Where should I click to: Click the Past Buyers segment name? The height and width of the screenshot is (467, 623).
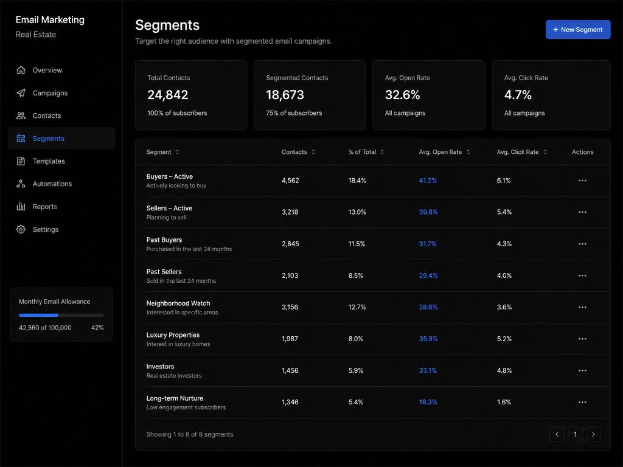click(x=164, y=240)
